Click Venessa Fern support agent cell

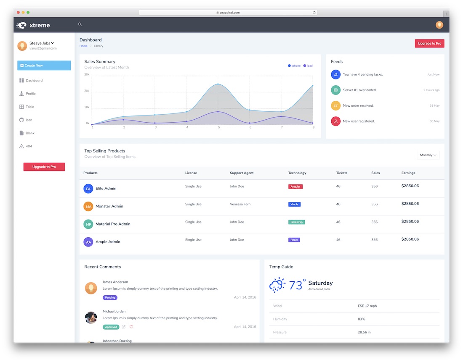click(x=240, y=204)
